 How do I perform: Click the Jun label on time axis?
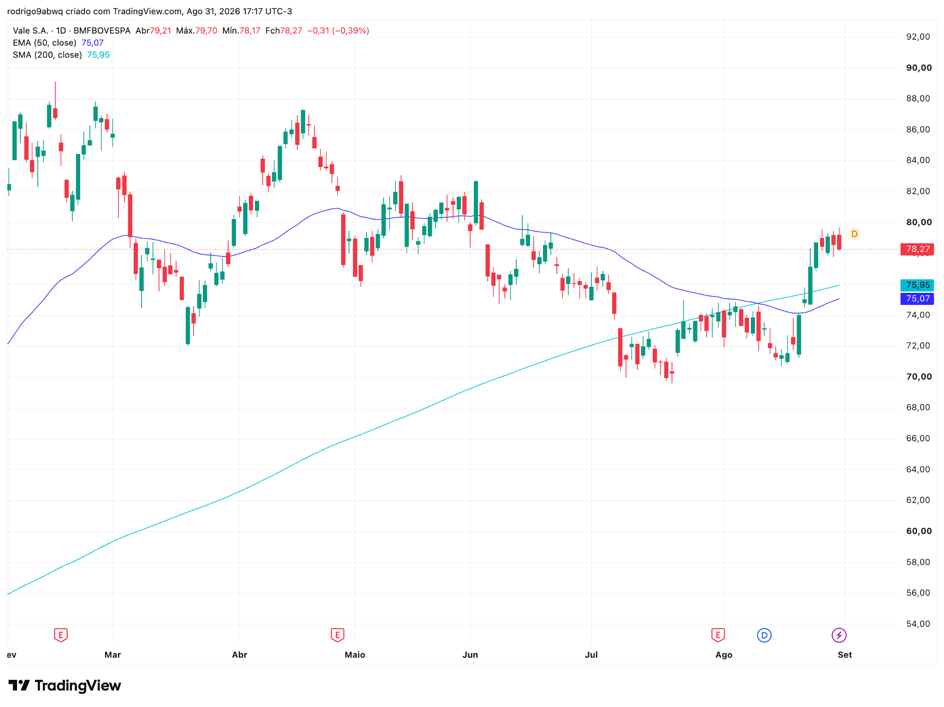coord(470,654)
